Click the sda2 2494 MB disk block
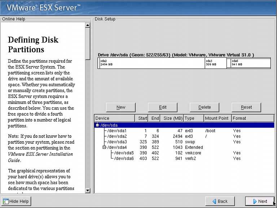This screenshot has width=277, height=208. coord(152,63)
